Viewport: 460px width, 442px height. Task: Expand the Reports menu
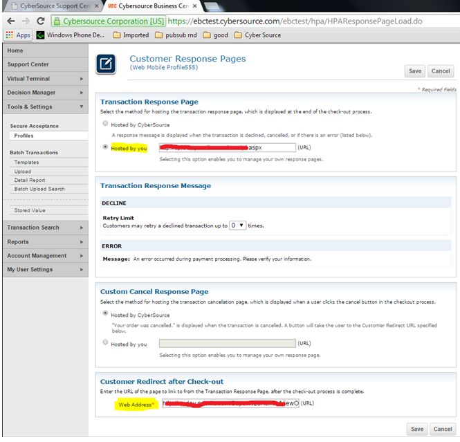pos(46,242)
